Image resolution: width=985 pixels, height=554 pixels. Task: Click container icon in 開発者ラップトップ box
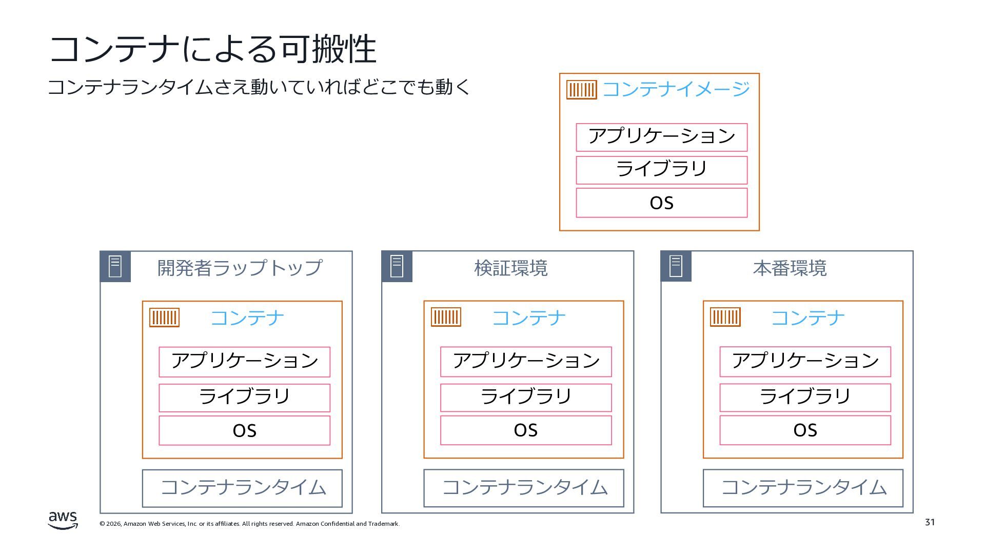coord(164,318)
